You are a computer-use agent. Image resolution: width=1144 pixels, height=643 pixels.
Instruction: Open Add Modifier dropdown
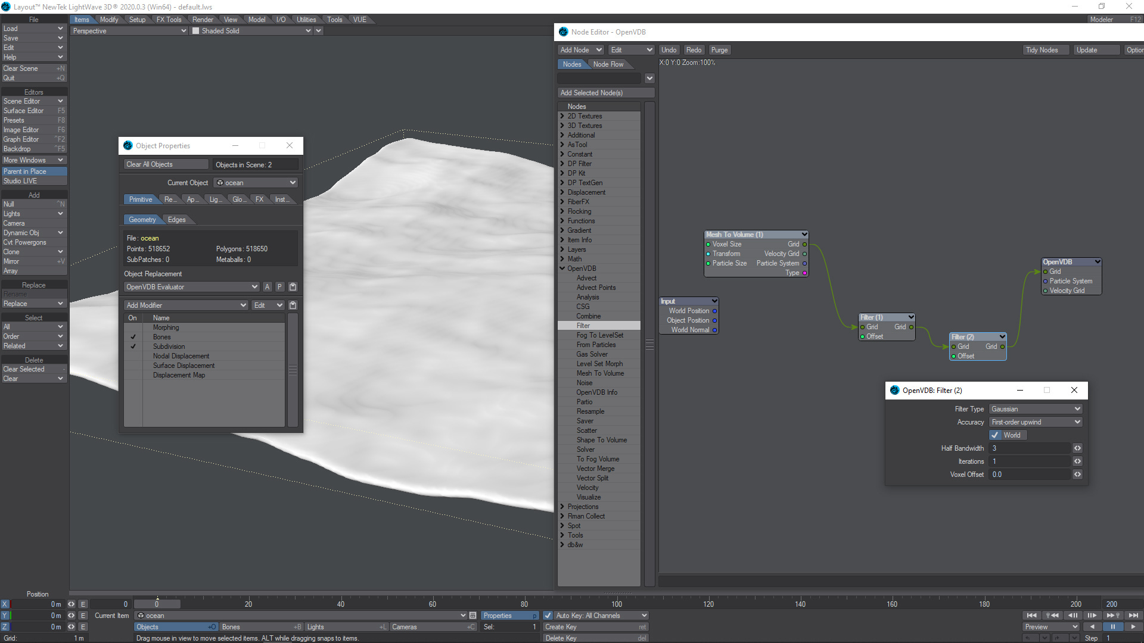point(186,305)
